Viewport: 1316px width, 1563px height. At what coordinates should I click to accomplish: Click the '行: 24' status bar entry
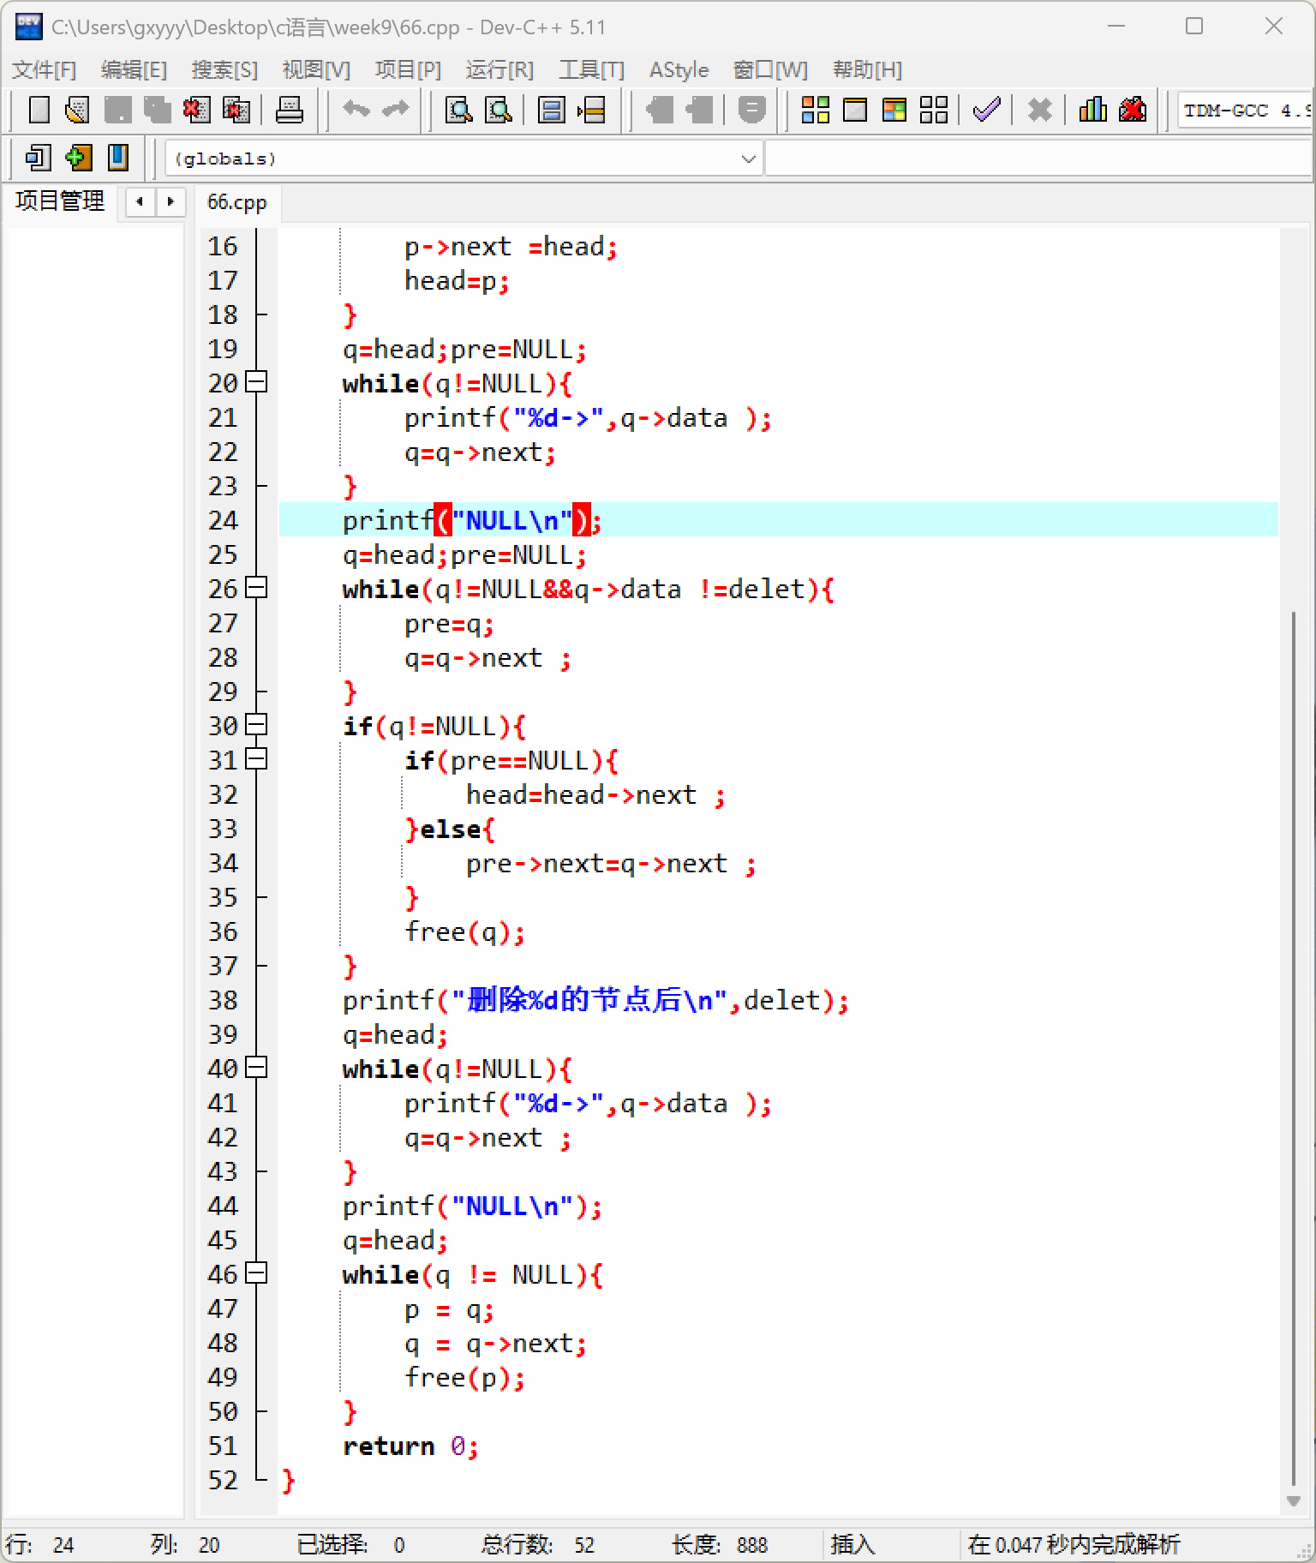(40, 1545)
